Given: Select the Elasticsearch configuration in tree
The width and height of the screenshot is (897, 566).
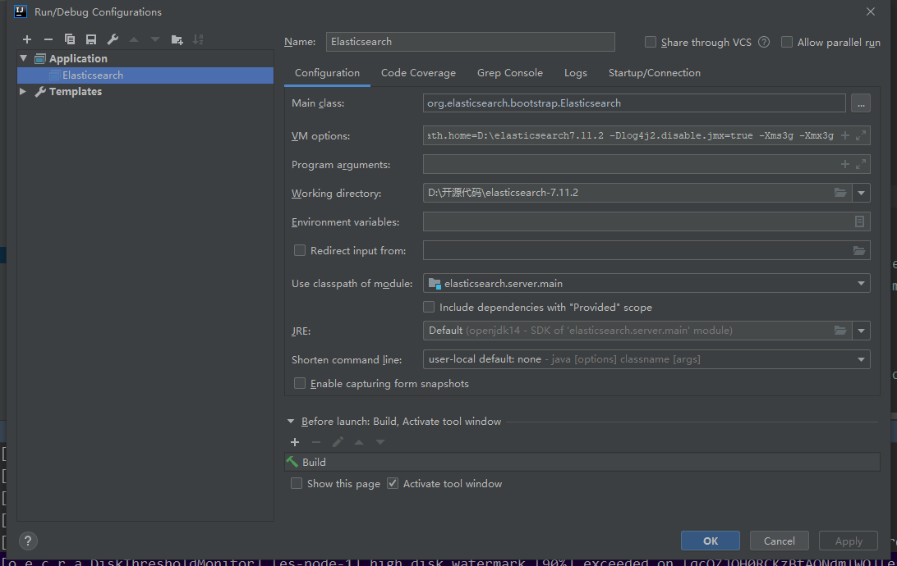Looking at the screenshot, I should (x=145, y=75).
